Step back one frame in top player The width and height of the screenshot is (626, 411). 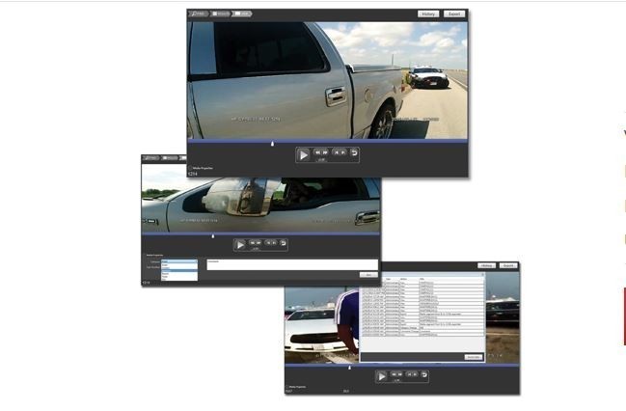[337, 152]
